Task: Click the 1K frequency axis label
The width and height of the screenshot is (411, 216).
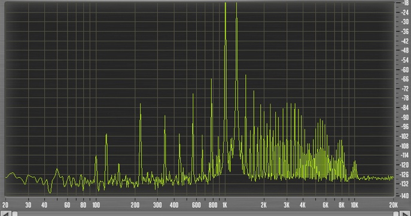Action: click(224, 205)
